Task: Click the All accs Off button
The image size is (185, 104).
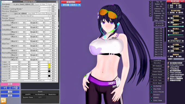Action: click(x=159, y=26)
